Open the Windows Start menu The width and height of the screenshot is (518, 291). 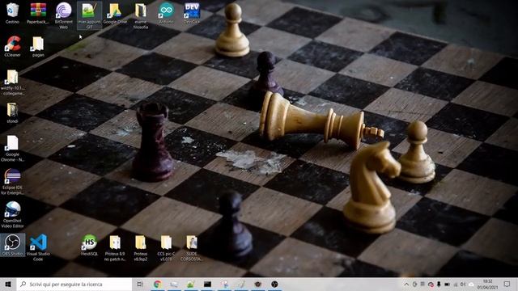[x=8, y=284]
